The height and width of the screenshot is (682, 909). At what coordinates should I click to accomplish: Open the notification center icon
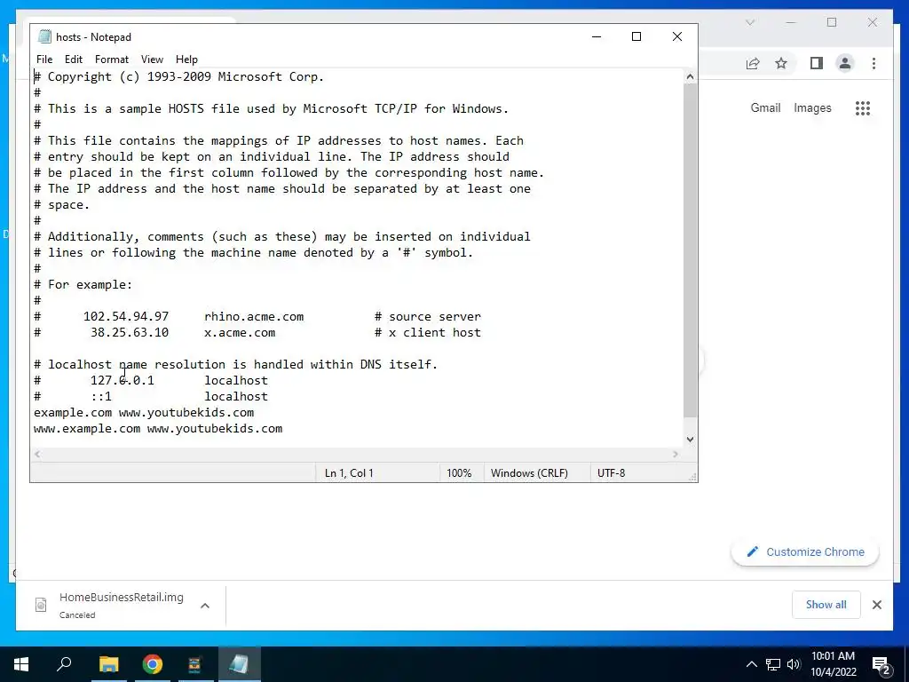(x=881, y=664)
